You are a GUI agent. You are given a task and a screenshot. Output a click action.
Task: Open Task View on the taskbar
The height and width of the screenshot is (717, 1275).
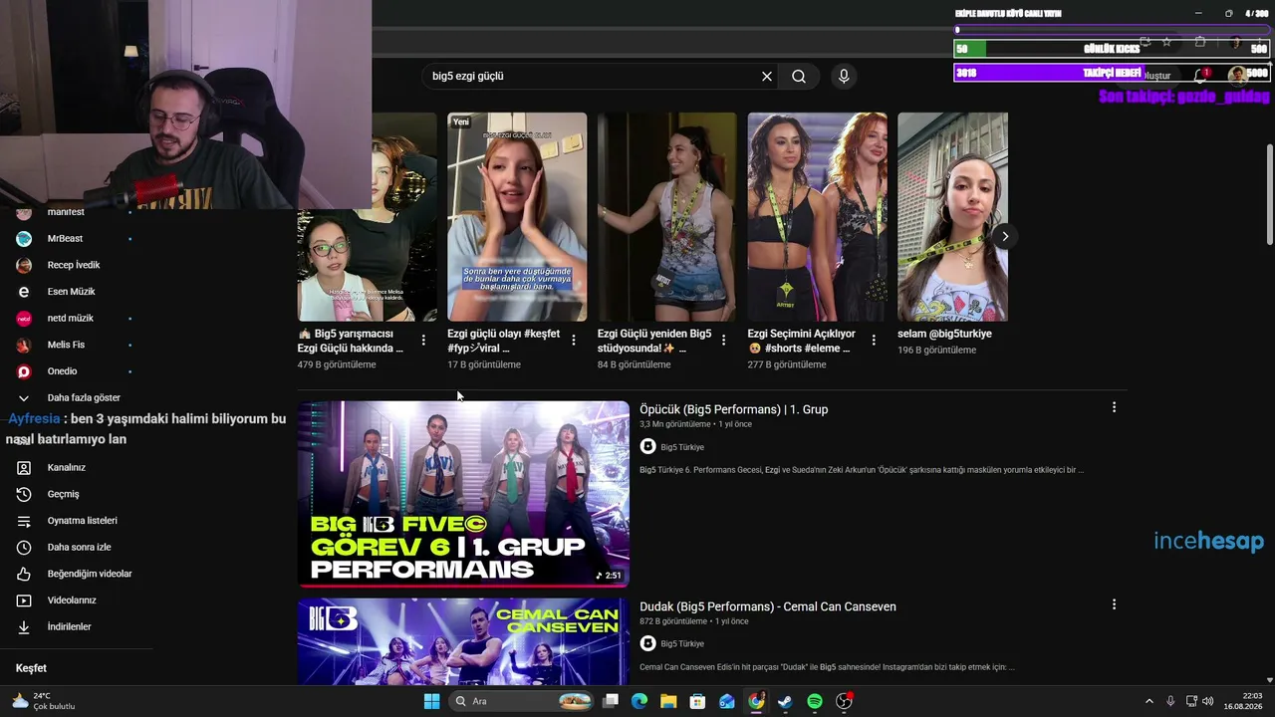coord(611,701)
